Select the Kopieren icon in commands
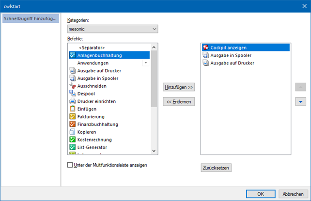 [x=73, y=132]
